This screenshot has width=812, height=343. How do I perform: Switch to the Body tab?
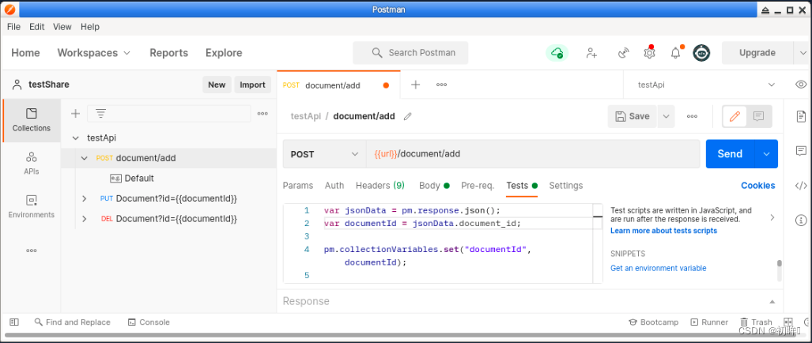point(434,185)
